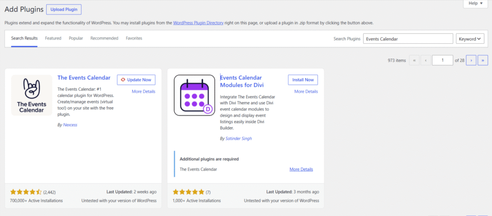
Task: Open author link Nexcess
Action: pos(70,125)
